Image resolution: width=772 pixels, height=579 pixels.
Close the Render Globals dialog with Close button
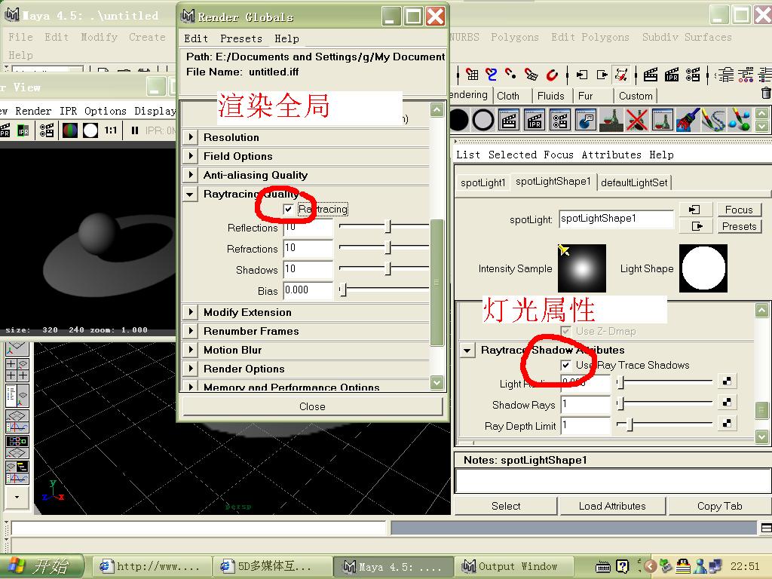point(312,406)
